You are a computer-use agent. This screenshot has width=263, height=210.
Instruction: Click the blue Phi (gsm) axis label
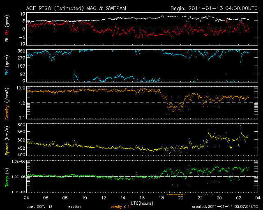click(x=7, y=66)
